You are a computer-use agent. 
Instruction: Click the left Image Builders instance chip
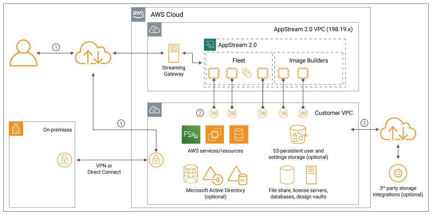[x=283, y=73]
